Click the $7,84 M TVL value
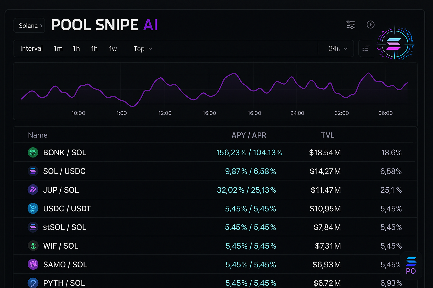This screenshot has height=288, width=433. click(327, 227)
